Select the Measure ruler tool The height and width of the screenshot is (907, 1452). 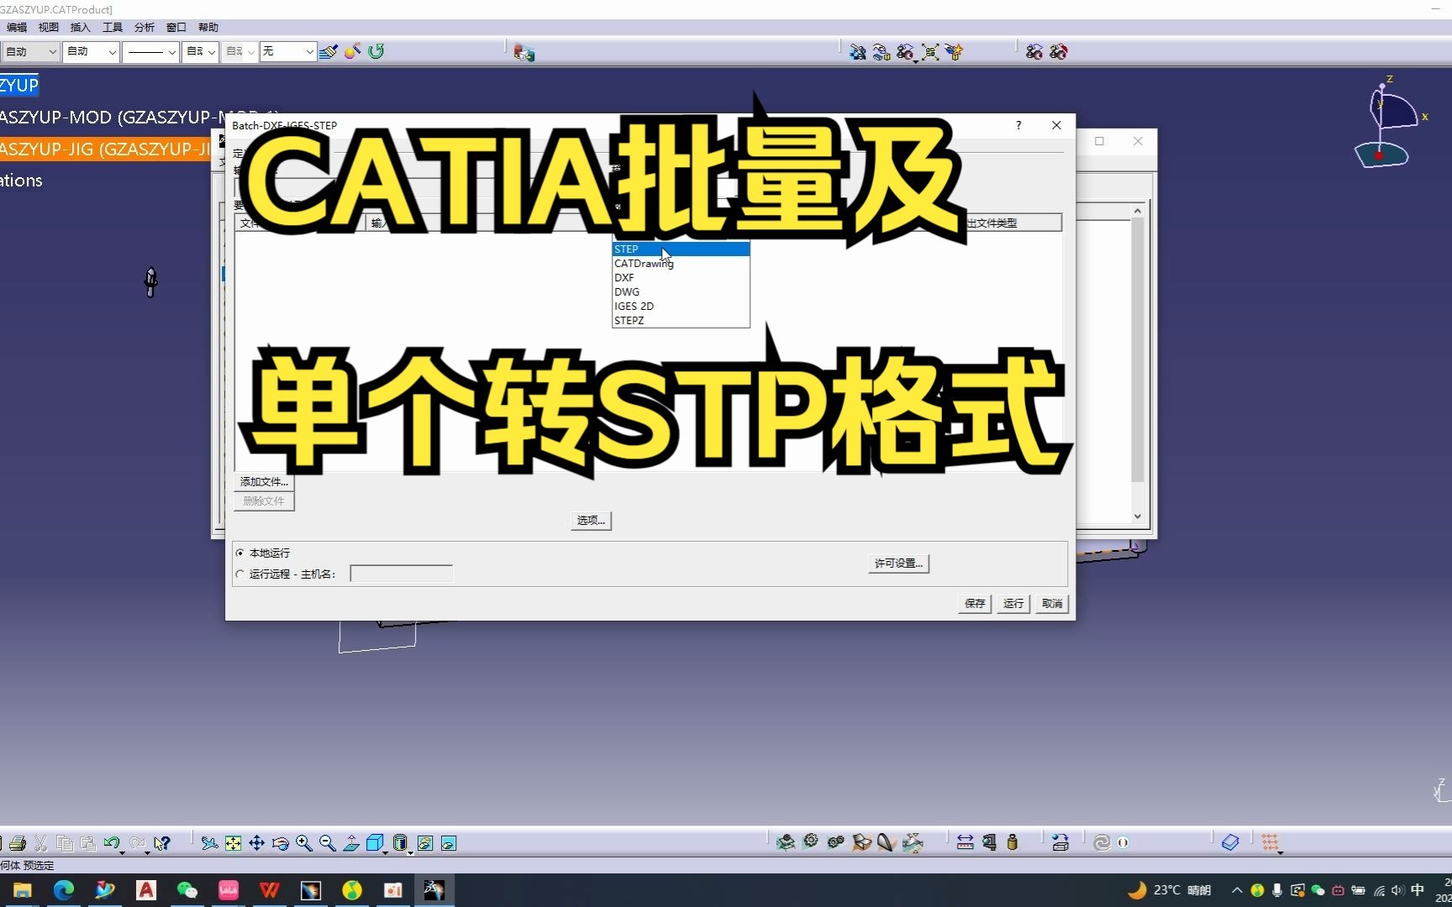click(x=965, y=842)
